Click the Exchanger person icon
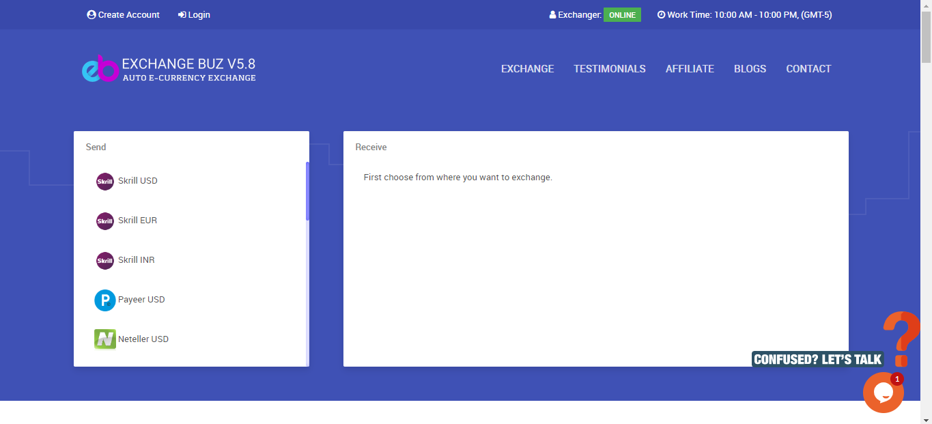Viewport: 932px width, 424px height. [x=552, y=14]
